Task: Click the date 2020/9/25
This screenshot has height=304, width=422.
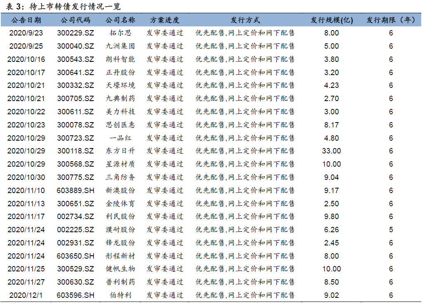Action: tap(26, 46)
